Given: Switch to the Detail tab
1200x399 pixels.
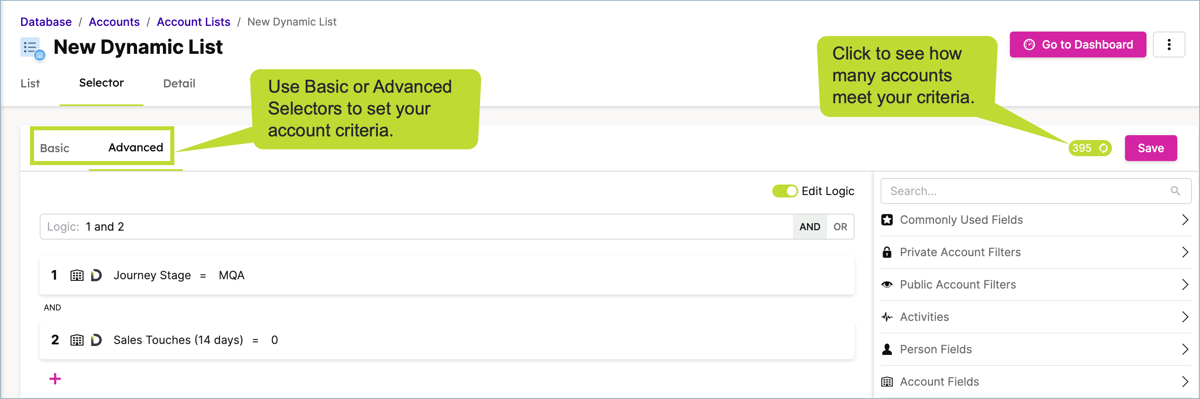Looking at the screenshot, I should click(x=179, y=83).
